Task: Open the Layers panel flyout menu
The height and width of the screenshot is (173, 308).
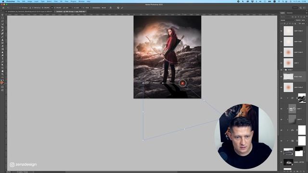Action: point(307,13)
